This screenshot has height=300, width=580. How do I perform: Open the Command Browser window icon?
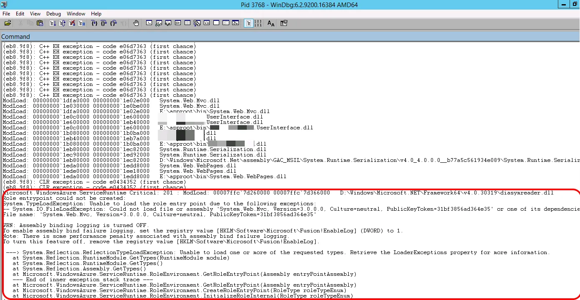(236, 23)
